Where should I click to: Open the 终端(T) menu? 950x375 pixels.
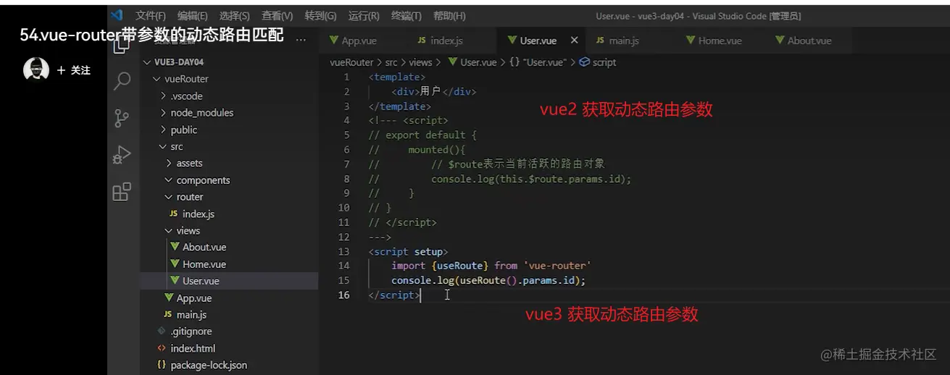[407, 16]
